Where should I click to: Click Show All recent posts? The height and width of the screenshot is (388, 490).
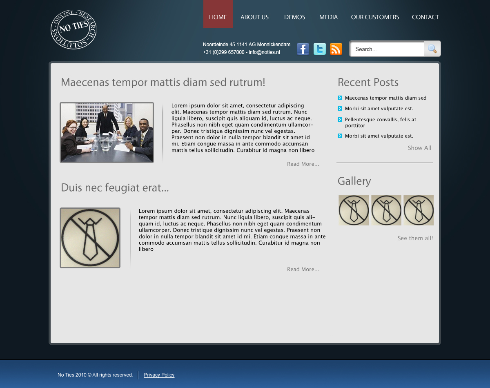(x=419, y=148)
